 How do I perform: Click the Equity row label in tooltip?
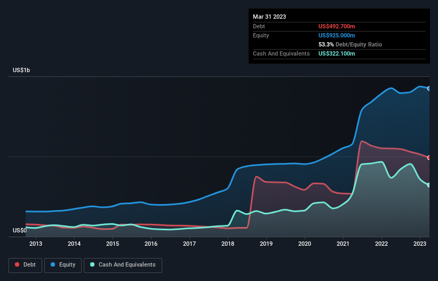[261, 35]
